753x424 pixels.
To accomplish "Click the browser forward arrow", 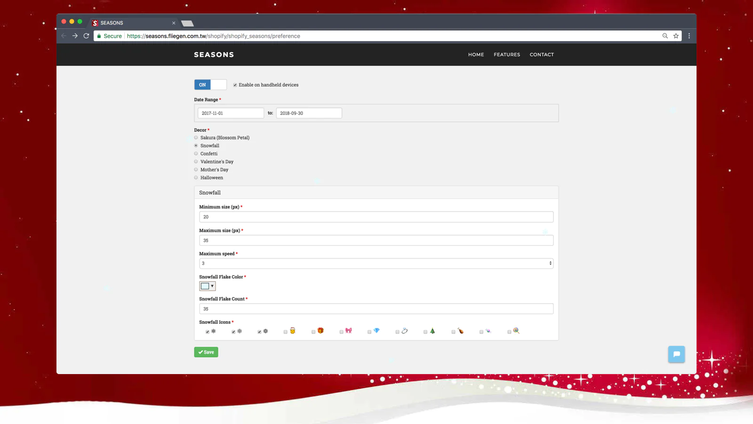I will click(75, 36).
